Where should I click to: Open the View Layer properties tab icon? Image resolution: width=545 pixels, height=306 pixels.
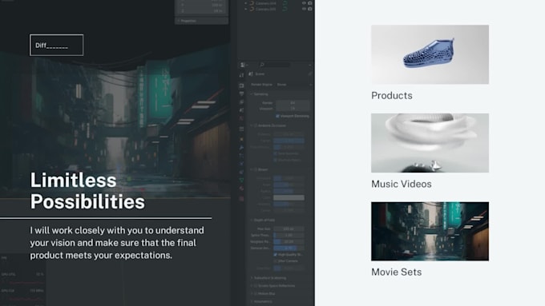(x=241, y=102)
